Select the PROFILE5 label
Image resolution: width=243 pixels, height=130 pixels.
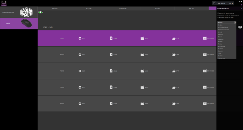click(62, 104)
